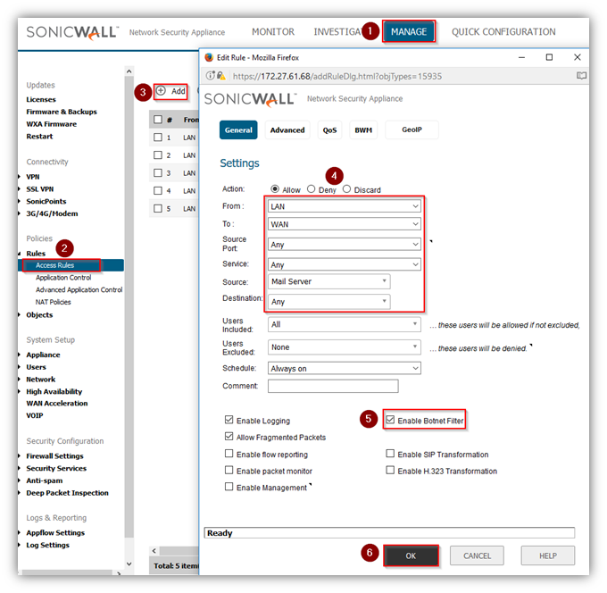Open the Destination dropdown

tap(329, 302)
